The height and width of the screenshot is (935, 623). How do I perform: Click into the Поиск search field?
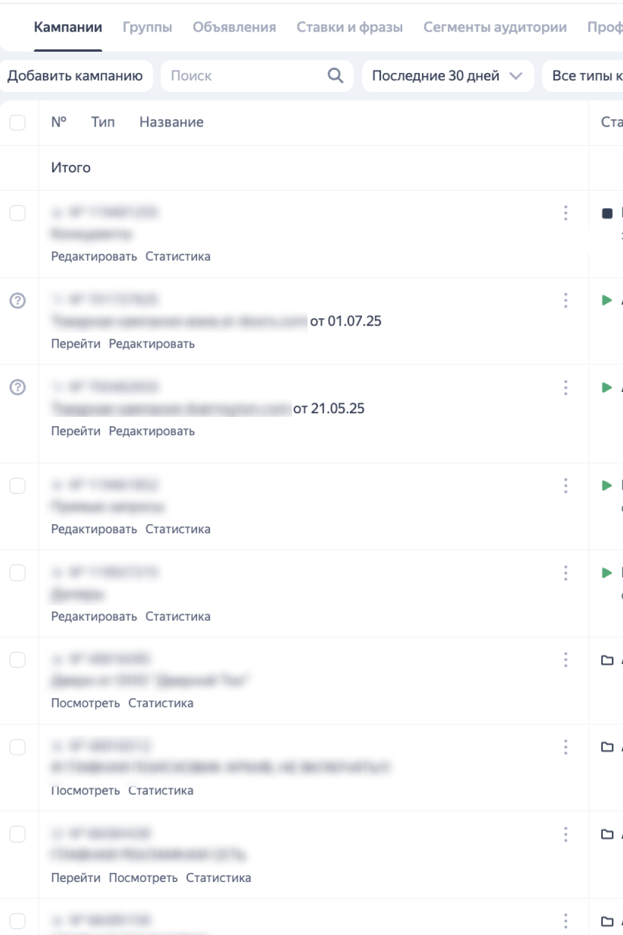[243, 76]
